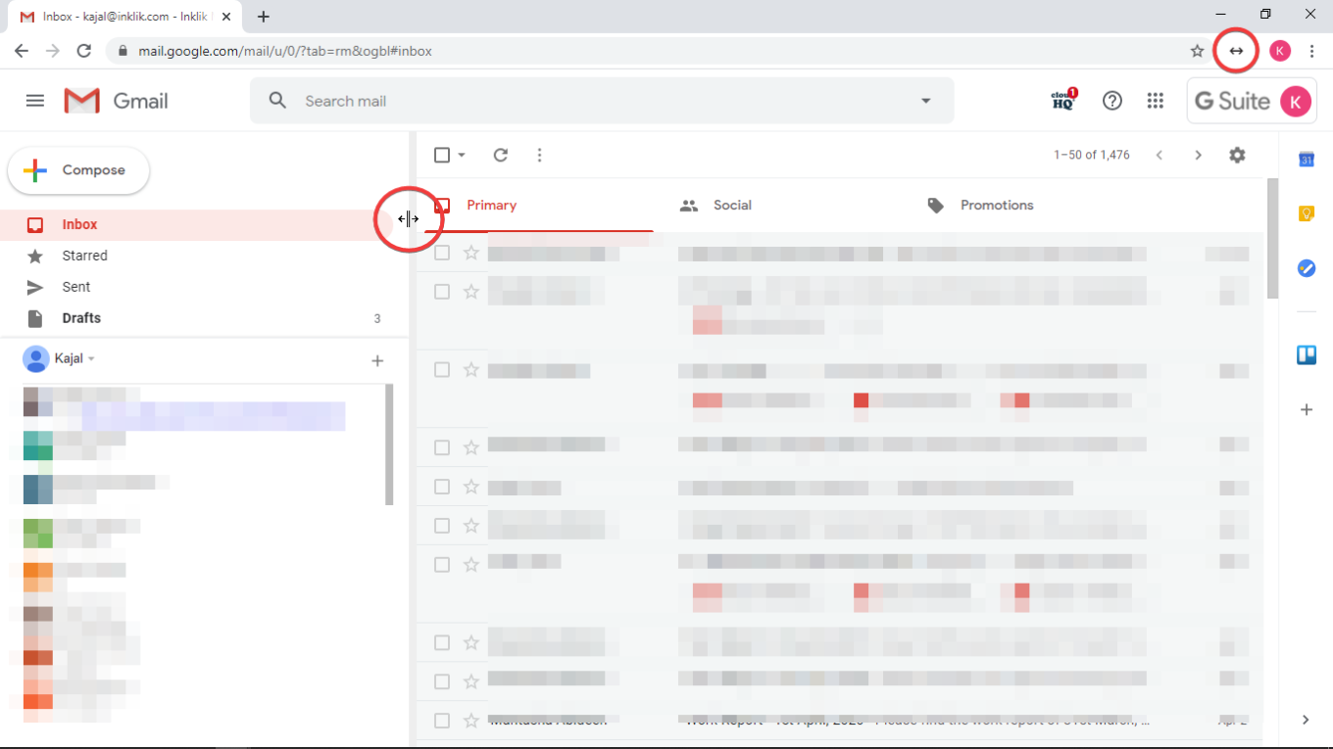Open the More options three-dot menu
Viewport: 1333px width, 749px height.
point(539,155)
